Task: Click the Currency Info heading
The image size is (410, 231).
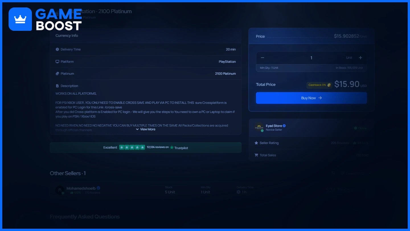Action: (67, 36)
